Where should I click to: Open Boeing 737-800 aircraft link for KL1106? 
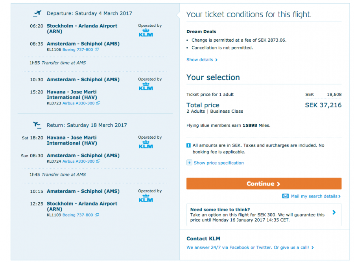point(77,50)
